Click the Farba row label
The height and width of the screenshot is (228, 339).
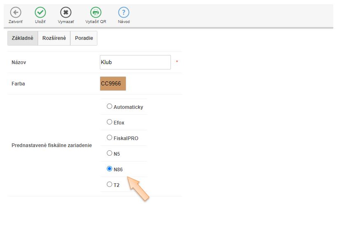pyautogui.click(x=18, y=84)
